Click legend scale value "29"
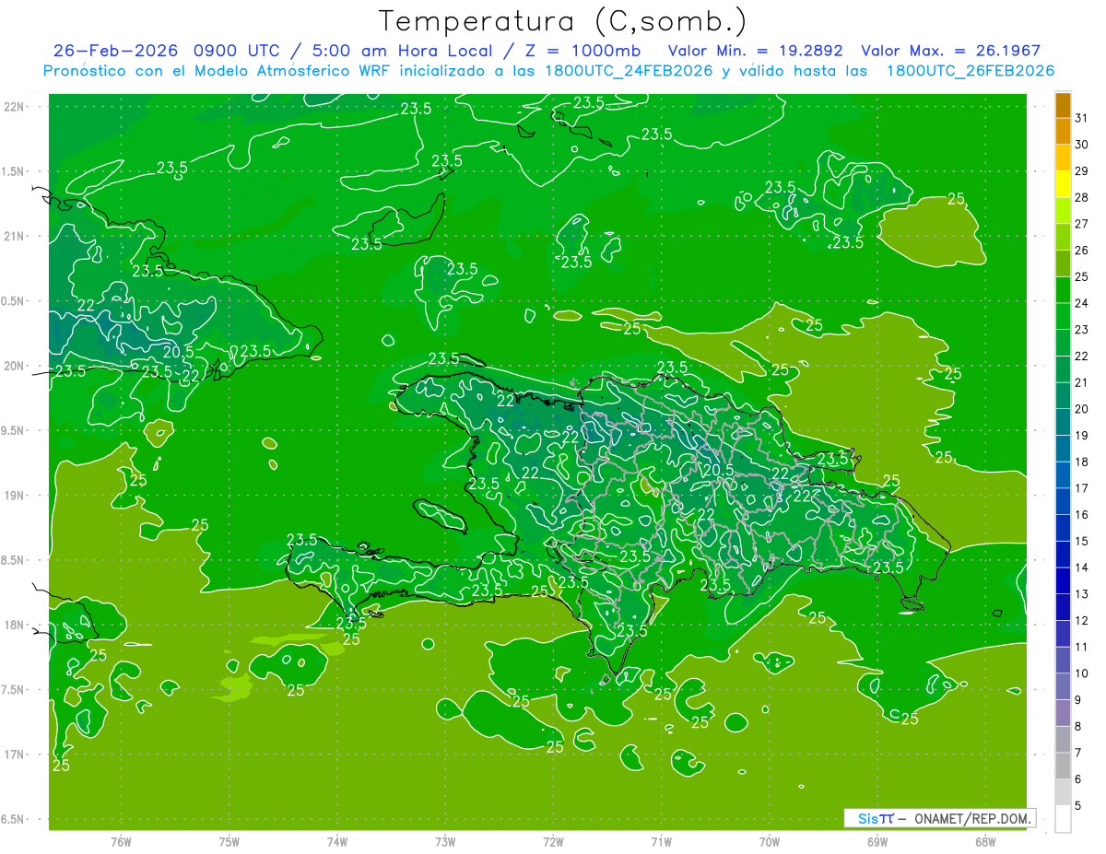Viewport: 1106px width, 854px height. [1082, 170]
